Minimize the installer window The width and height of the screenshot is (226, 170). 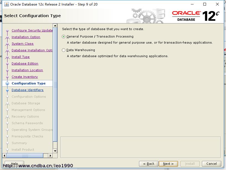192,4
